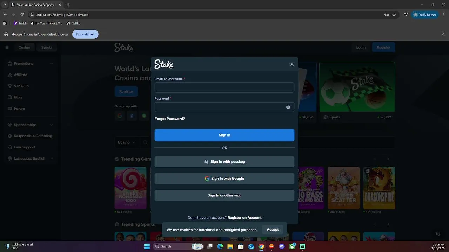Viewport: 449px width, 252px height.
Task: Open Microsoft Edge from the taskbar
Action: click(x=220, y=246)
